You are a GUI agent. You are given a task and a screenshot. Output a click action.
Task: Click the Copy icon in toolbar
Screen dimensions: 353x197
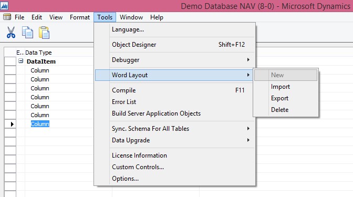[x=27, y=33]
